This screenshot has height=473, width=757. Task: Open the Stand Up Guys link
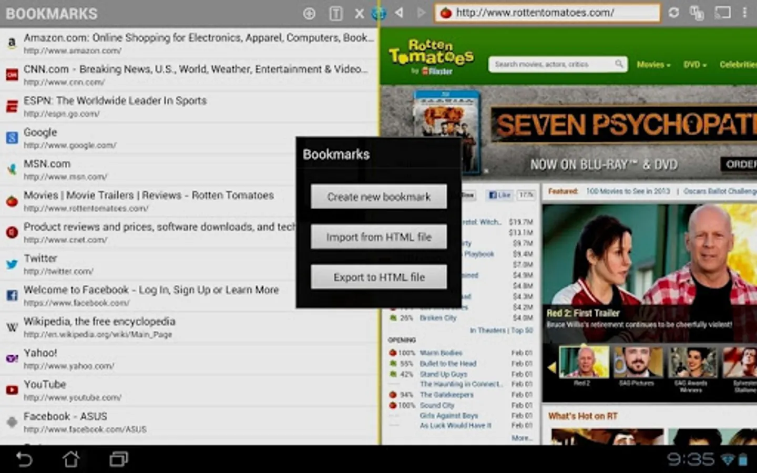(x=443, y=374)
